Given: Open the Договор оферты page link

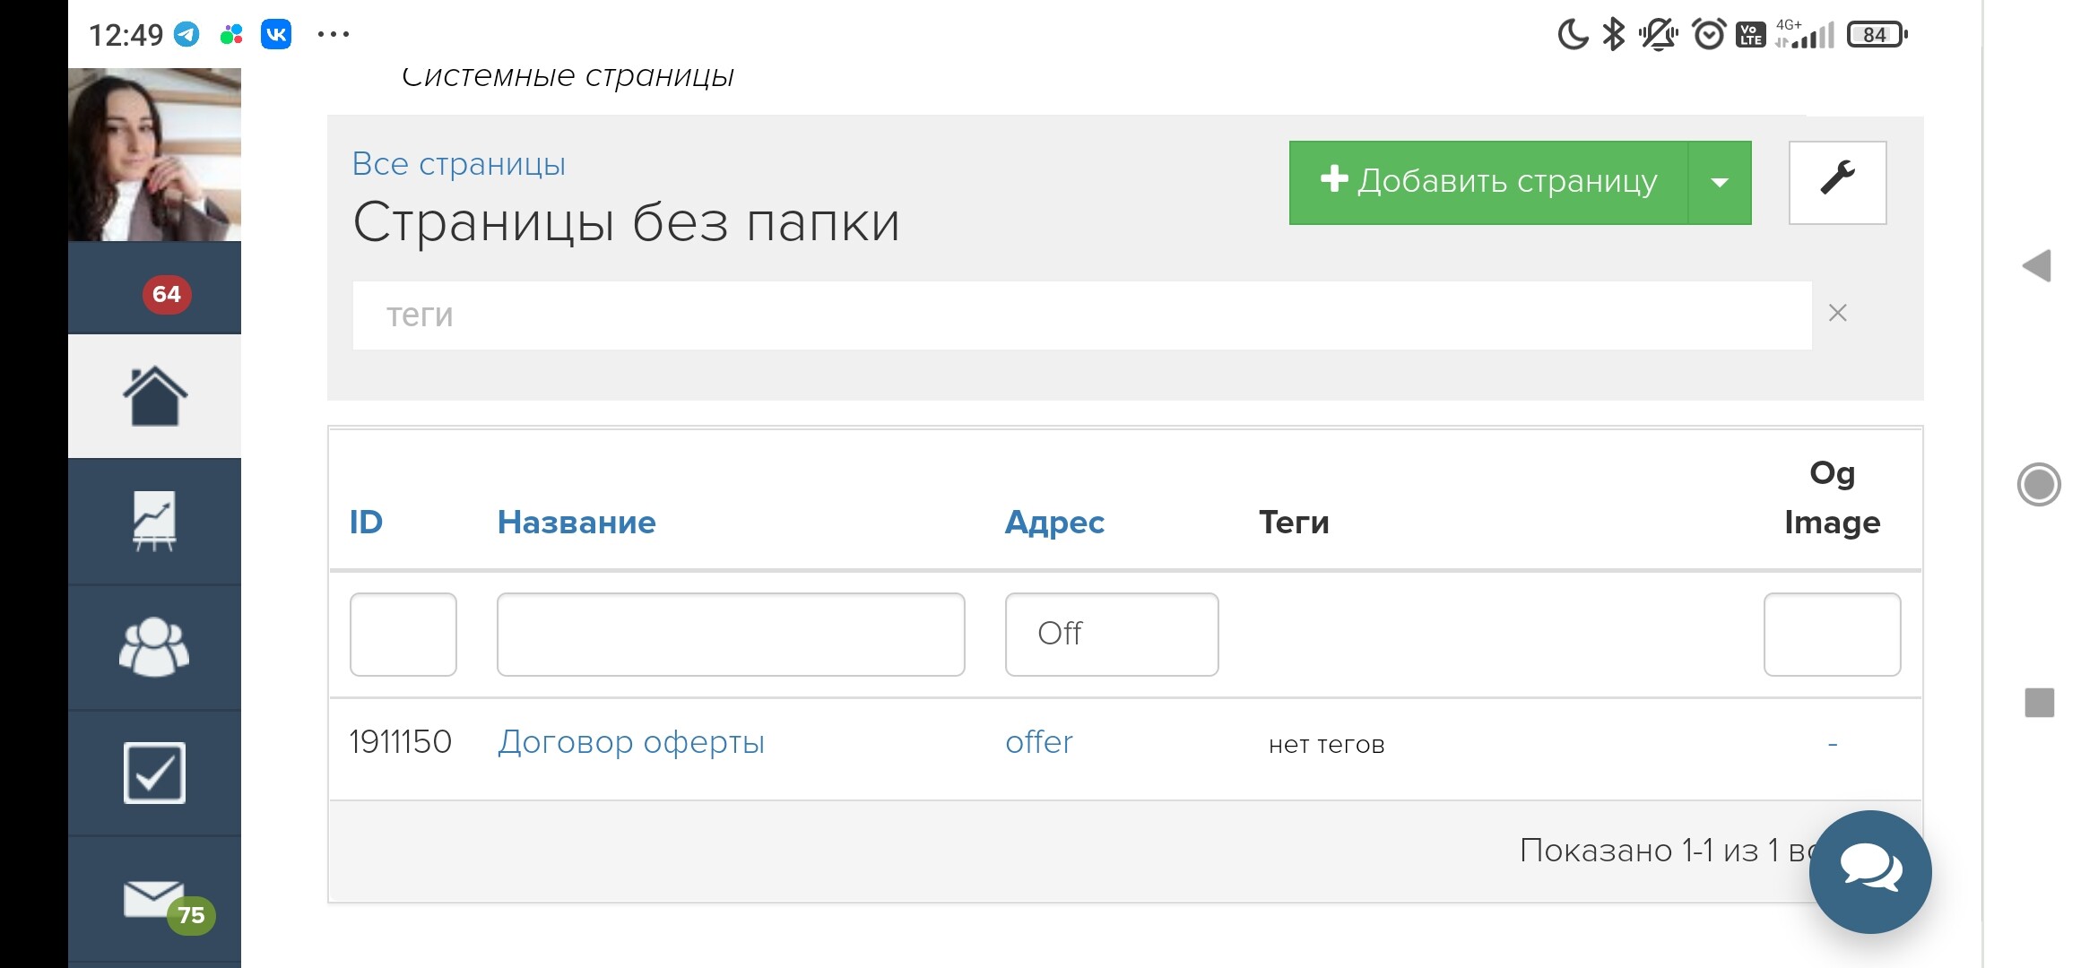Looking at the screenshot, I should [x=631, y=742].
